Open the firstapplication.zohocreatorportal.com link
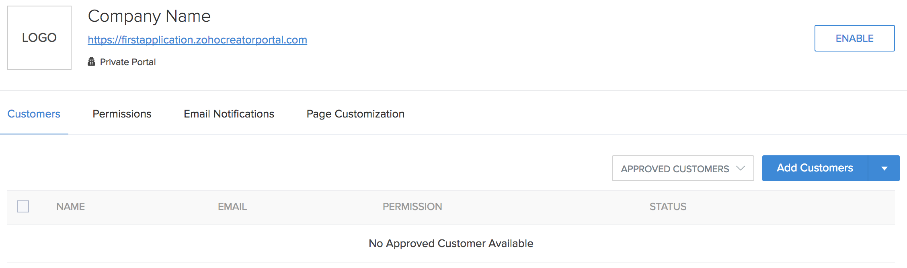Screen dimensions: 907x268 [x=197, y=40]
